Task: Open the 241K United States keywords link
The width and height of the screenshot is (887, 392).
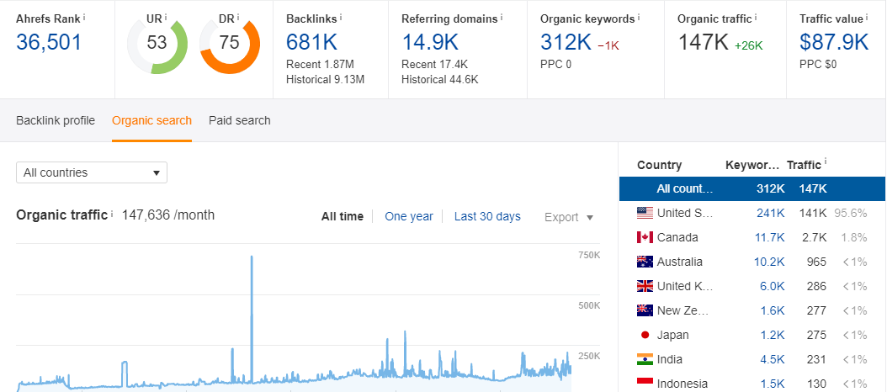Action: (x=771, y=214)
